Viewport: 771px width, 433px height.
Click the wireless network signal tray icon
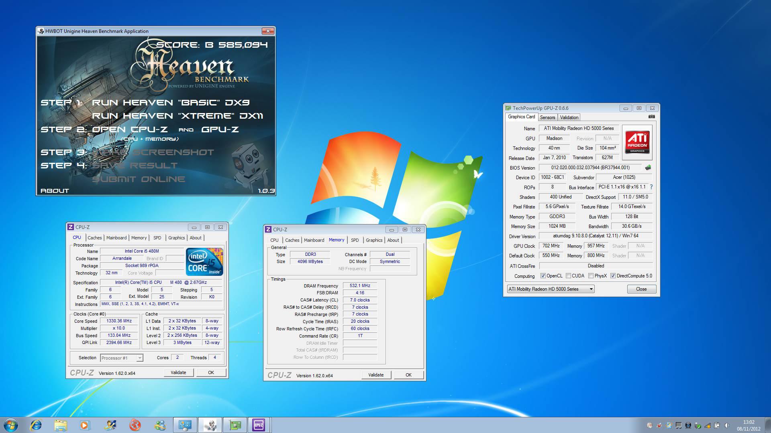coord(708,425)
